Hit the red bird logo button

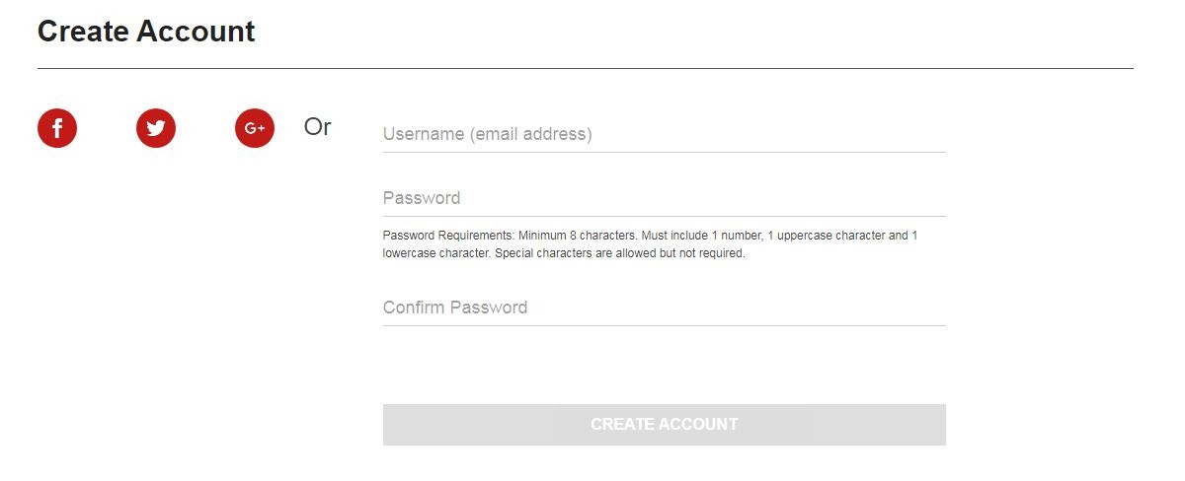156,128
